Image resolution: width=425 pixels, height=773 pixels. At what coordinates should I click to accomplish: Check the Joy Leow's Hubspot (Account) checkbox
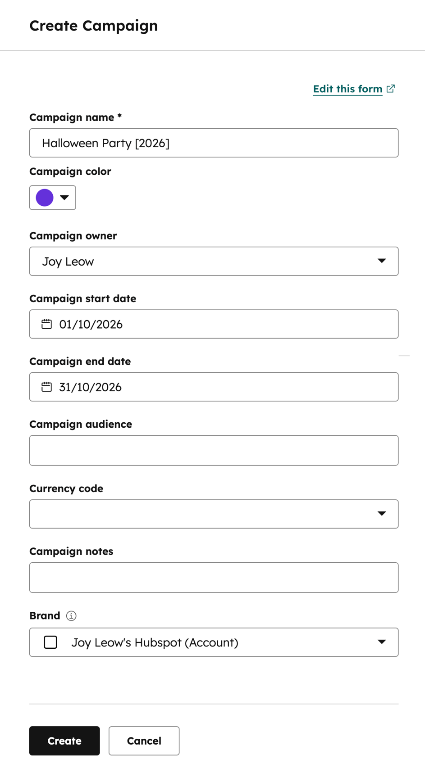(x=50, y=642)
